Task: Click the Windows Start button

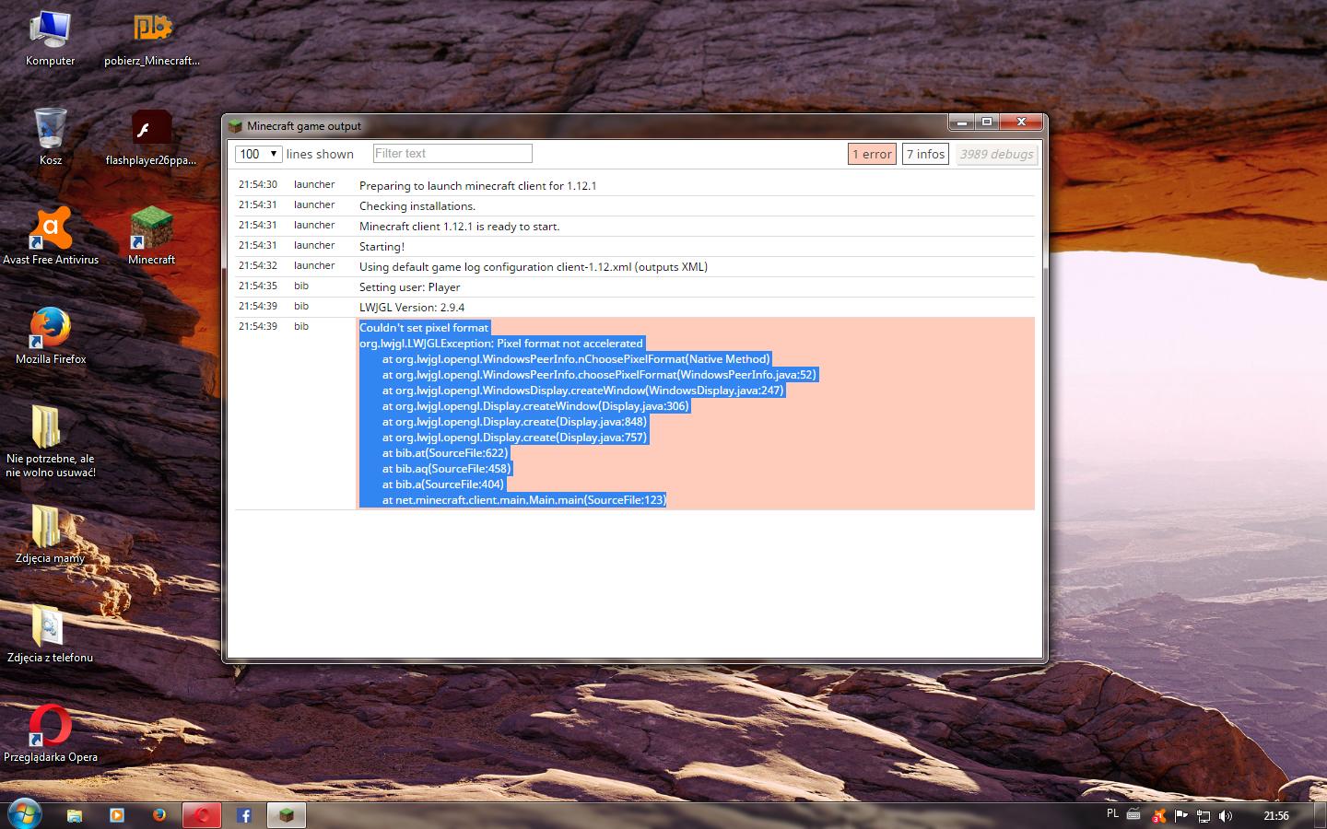Action: tap(24, 814)
